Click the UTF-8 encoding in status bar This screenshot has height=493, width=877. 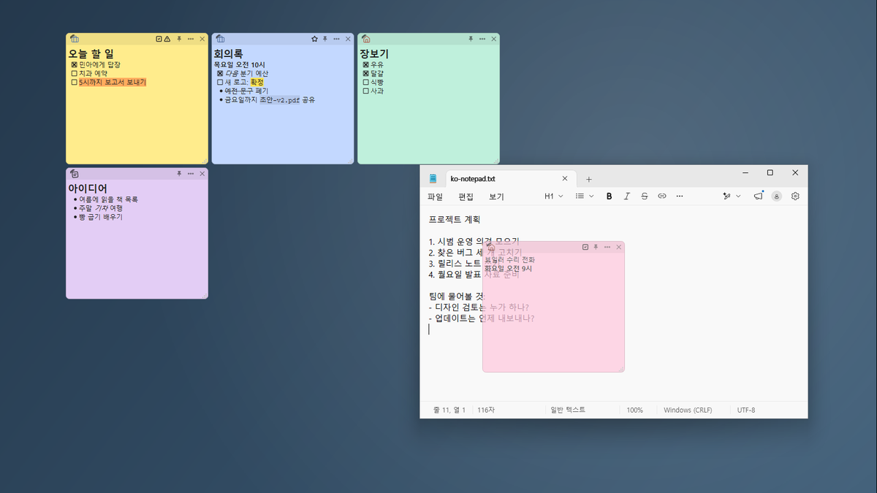tap(746, 410)
